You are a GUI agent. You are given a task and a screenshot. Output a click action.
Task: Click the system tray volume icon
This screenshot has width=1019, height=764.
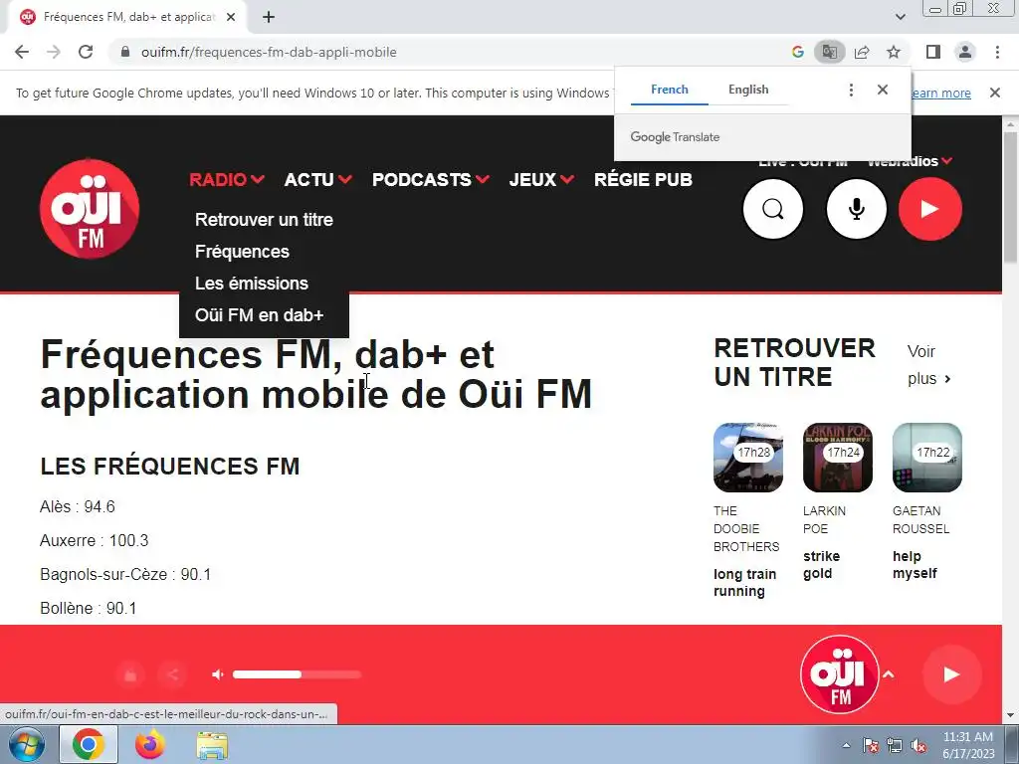(918, 745)
